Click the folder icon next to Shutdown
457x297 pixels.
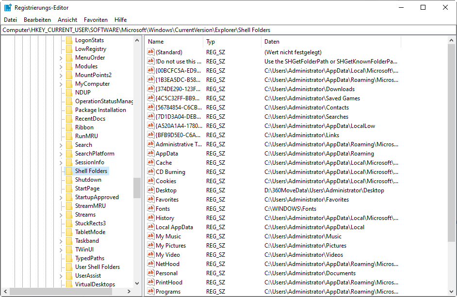(69, 180)
